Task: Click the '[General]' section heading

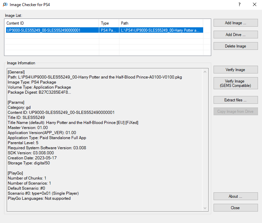Action: 16,72
